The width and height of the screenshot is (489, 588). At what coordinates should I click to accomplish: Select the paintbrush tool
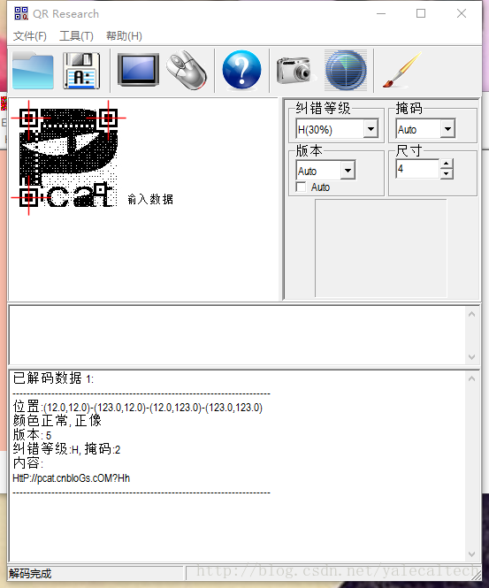pos(402,70)
